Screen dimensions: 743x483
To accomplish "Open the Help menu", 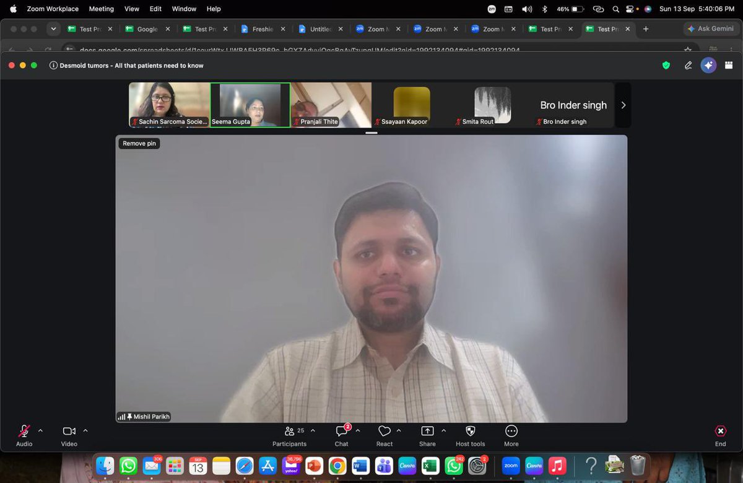I will 214,9.
